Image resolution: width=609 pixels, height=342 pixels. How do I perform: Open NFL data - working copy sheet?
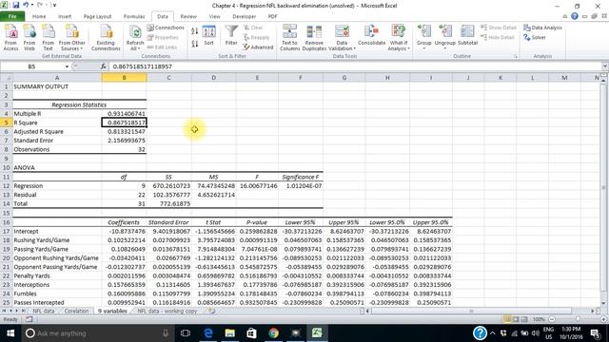pos(167,311)
